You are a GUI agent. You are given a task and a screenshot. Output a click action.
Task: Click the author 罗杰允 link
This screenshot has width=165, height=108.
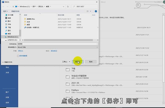pos(20,51)
